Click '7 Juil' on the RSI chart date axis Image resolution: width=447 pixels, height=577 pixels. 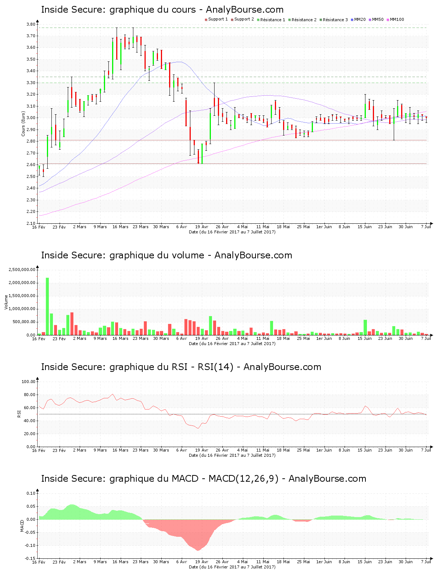(426, 450)
